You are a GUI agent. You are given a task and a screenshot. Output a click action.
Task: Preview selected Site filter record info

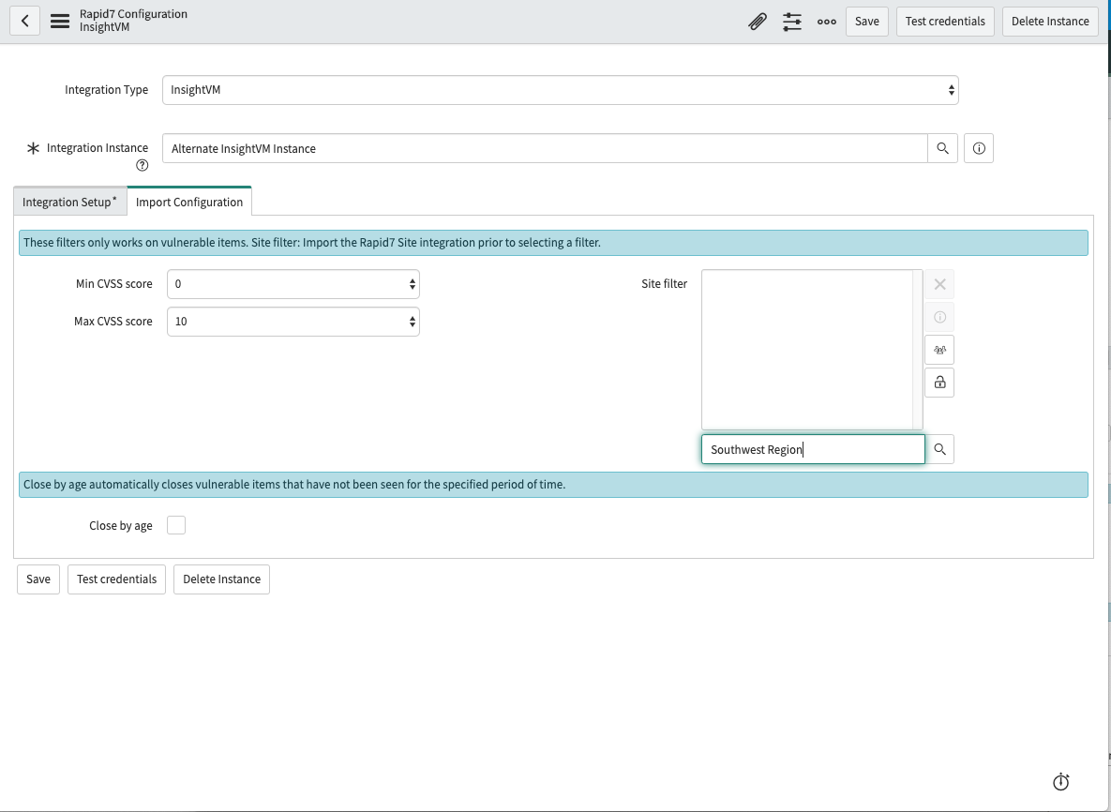pyautogui.click(x=939, y=317)
